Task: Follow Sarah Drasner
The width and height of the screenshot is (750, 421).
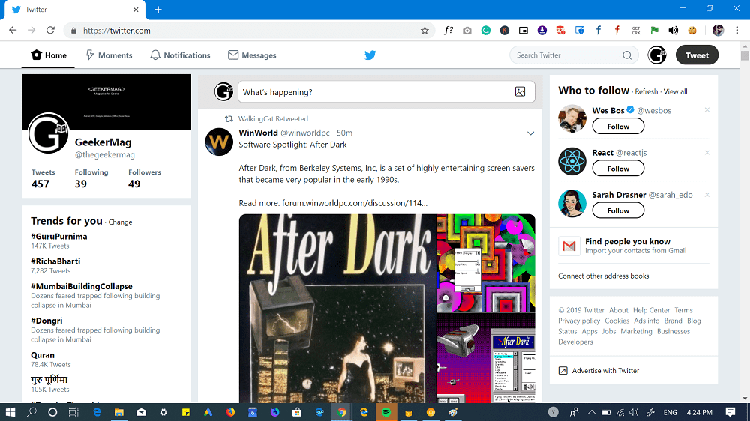Action: click(x=618, y=210)
